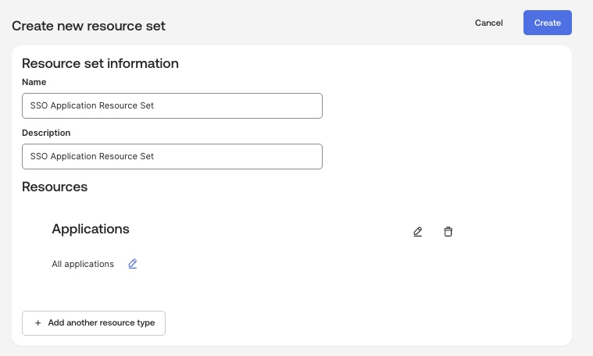593x356 pixels.
Task: Click the text inside the Description field
Action: [91, 156]
